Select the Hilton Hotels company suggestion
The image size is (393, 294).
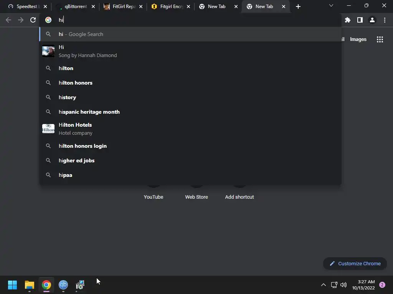190,129
